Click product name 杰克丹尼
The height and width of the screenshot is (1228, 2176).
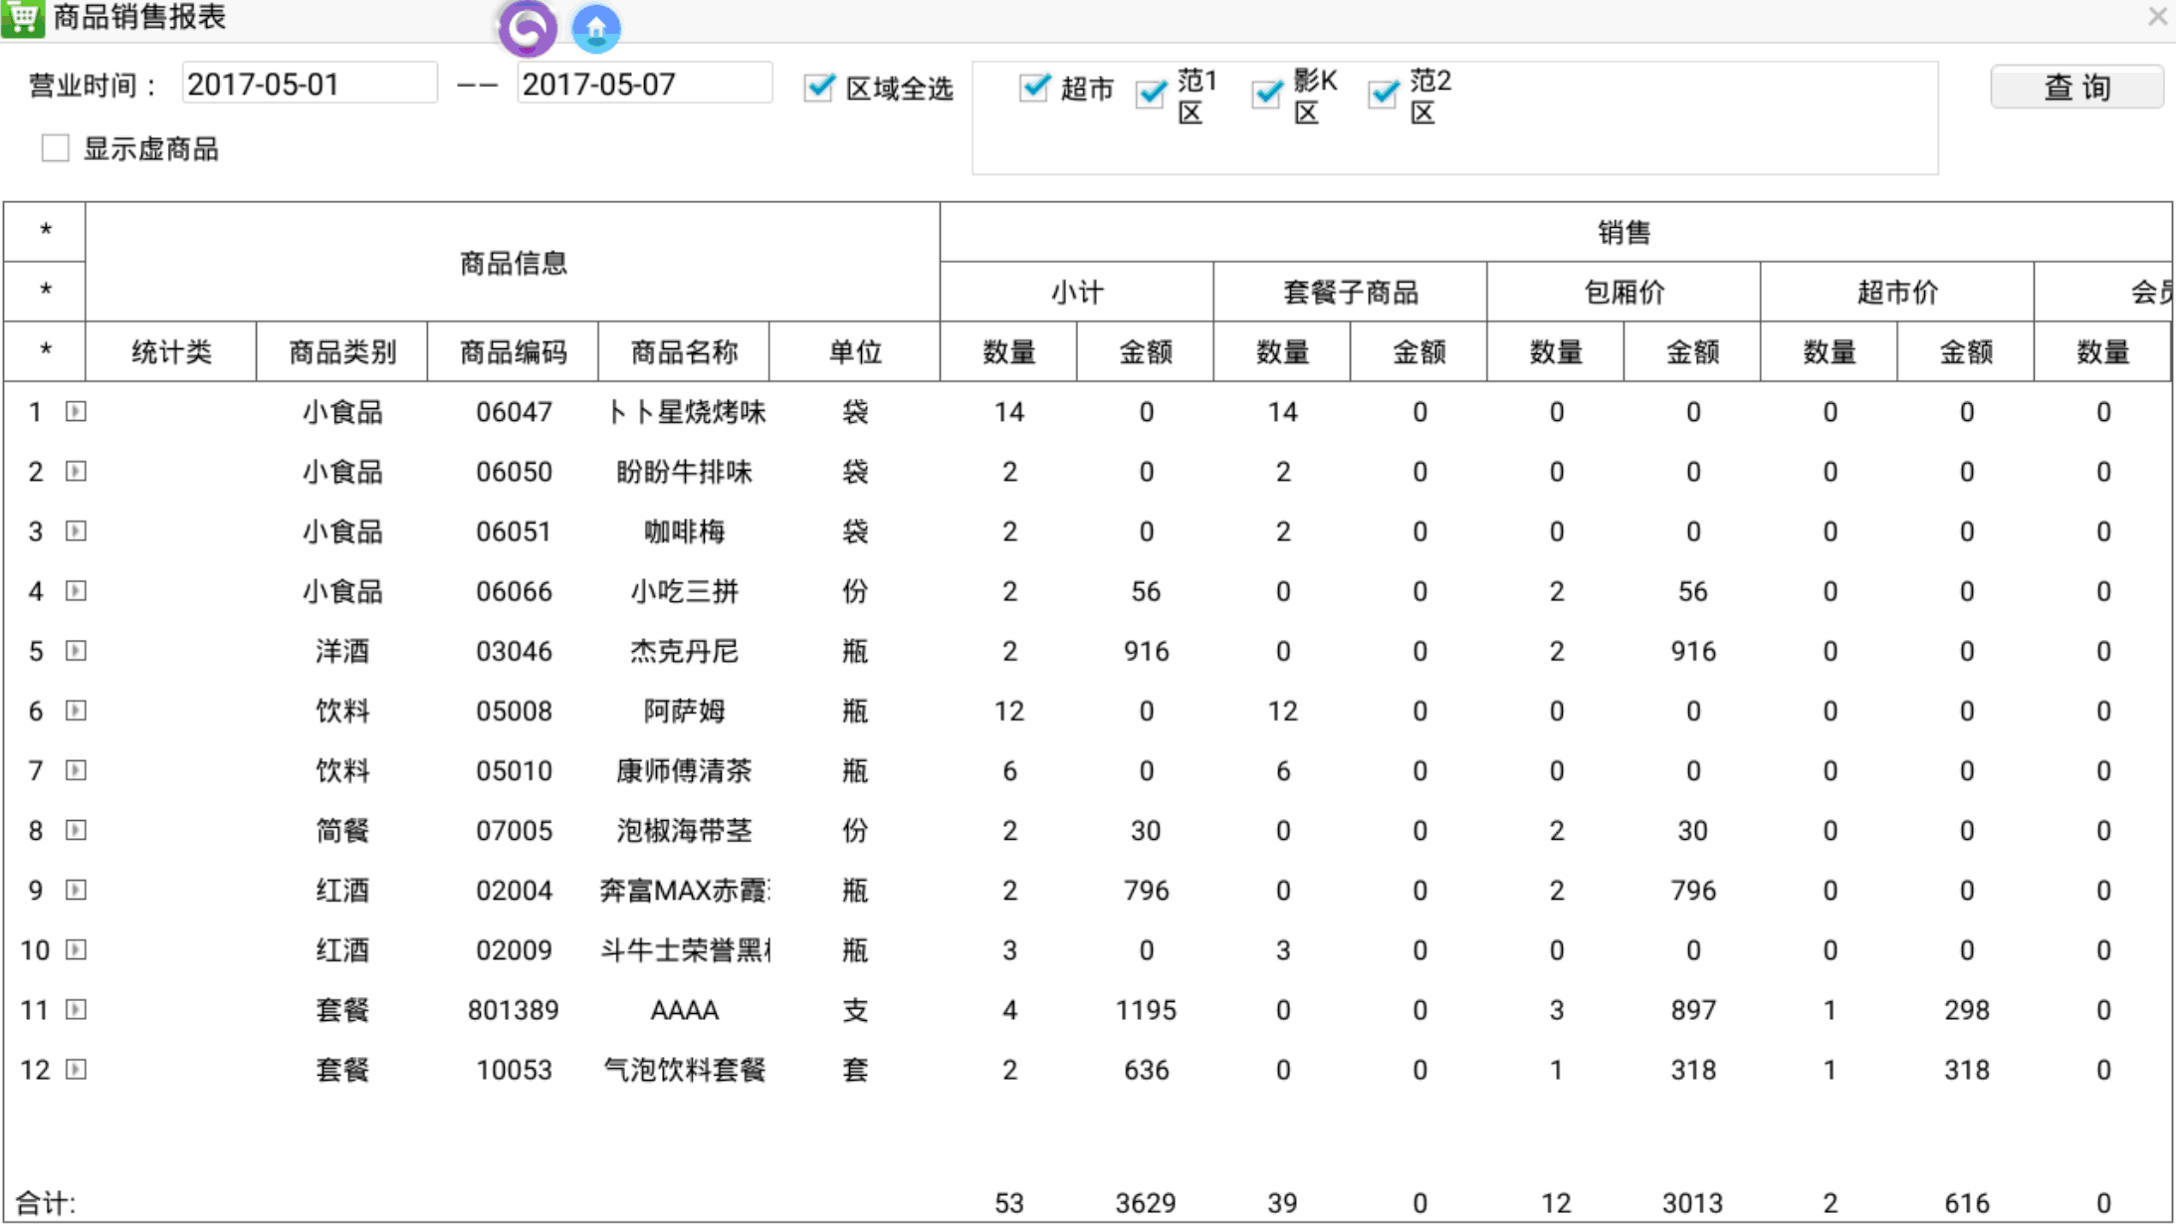tap(684, 651)
